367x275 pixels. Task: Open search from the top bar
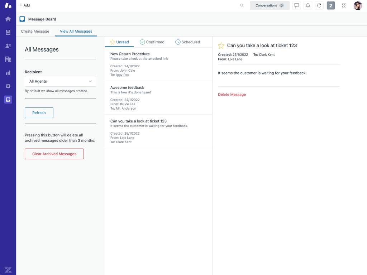(x=242, y=5)
